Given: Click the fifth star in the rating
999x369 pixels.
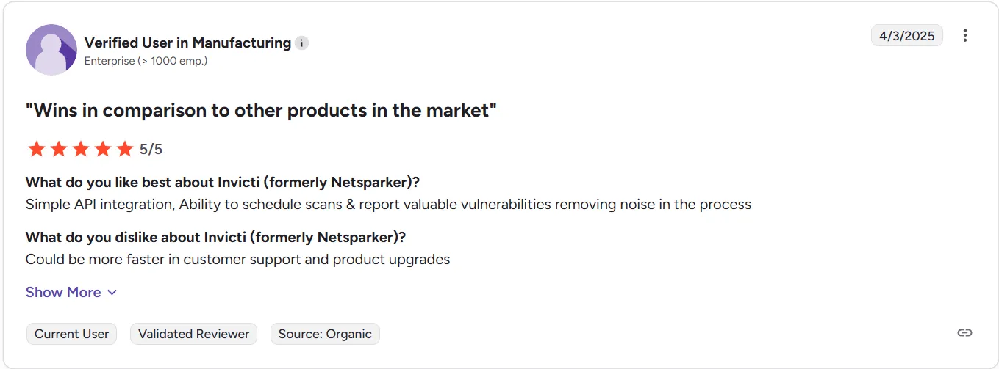Looking at the screenshot, I should click(125, 150).
